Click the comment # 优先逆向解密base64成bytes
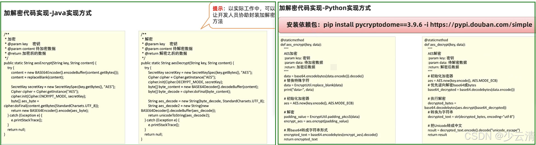Image resolution: width=536 pixels, height=145 pixels. [x=452, y=85]
